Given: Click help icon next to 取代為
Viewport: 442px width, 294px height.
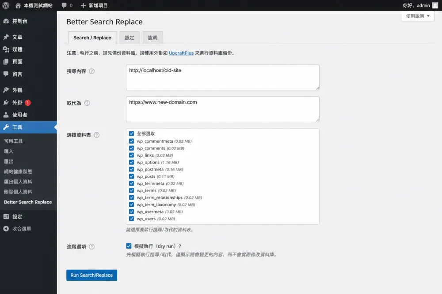Looking at the screenshot, I should coord(87,103).
